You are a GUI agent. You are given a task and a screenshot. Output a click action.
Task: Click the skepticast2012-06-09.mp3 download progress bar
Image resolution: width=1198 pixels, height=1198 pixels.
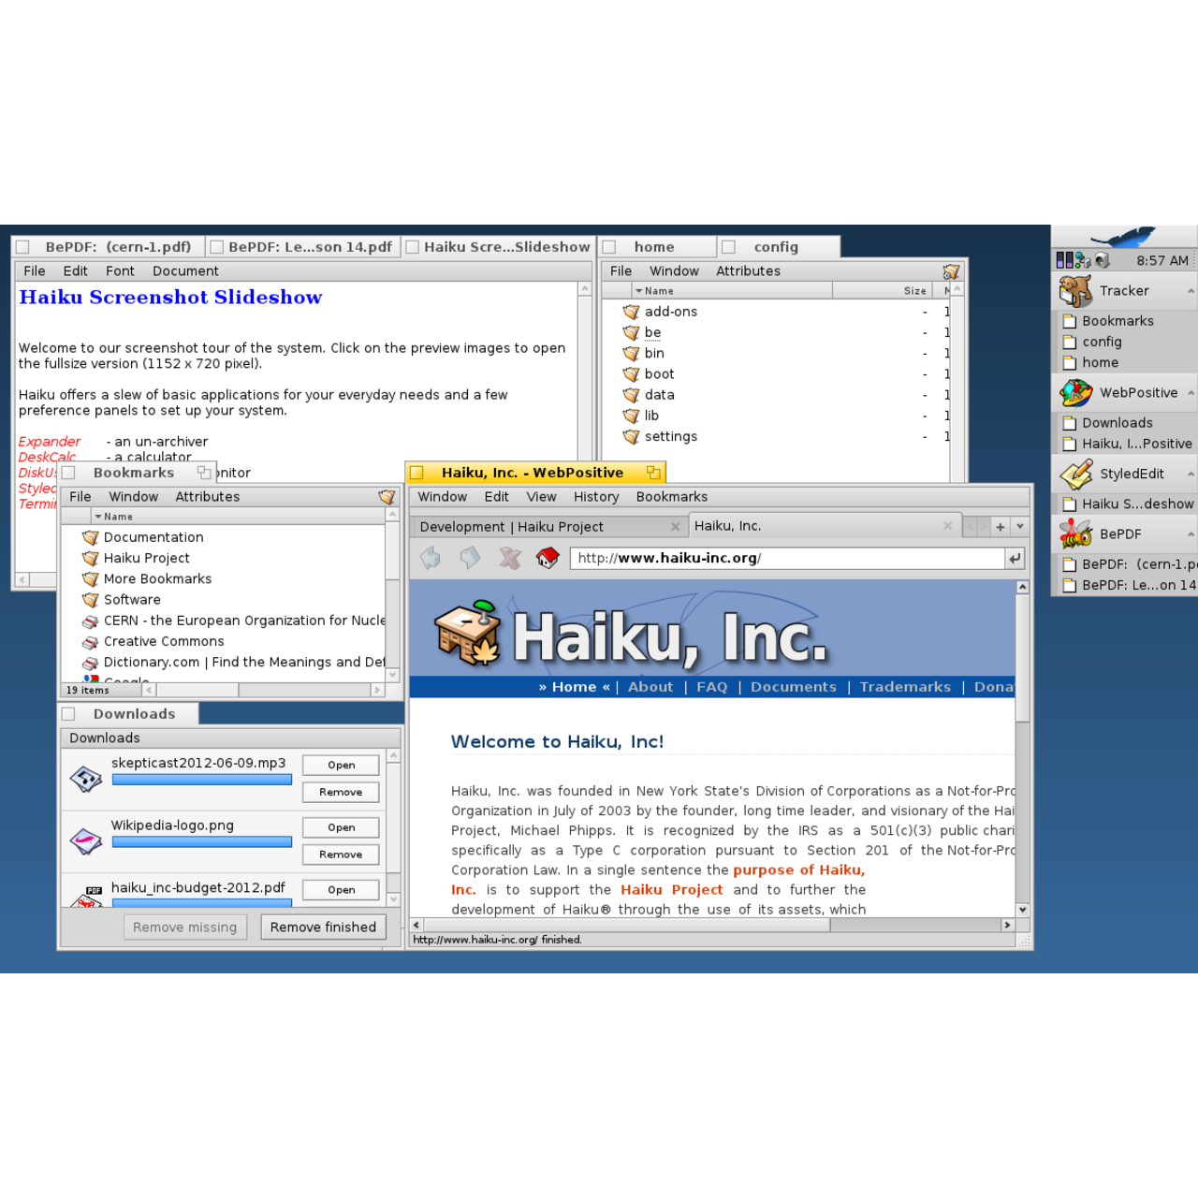(201, 780)
